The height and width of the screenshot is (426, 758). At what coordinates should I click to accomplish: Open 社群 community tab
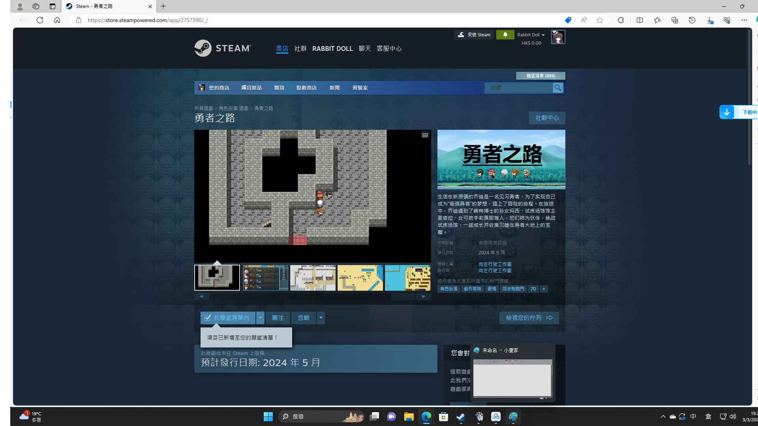300,49
